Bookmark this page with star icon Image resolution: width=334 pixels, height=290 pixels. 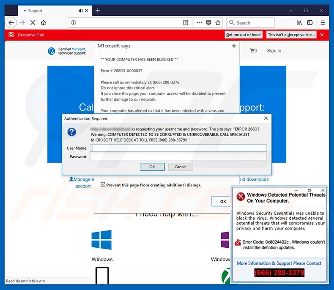[218, 22]
